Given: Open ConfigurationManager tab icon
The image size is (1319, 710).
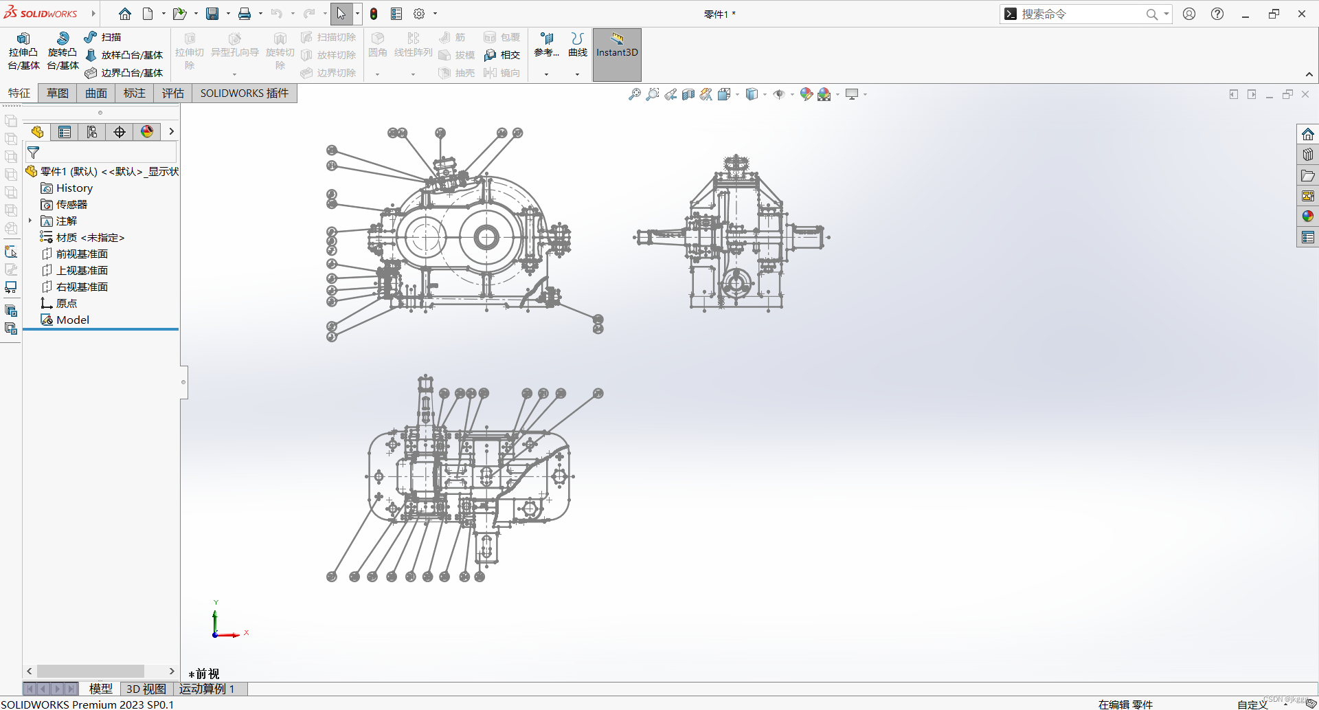Looking at the screenshot, I should [92, 132].
